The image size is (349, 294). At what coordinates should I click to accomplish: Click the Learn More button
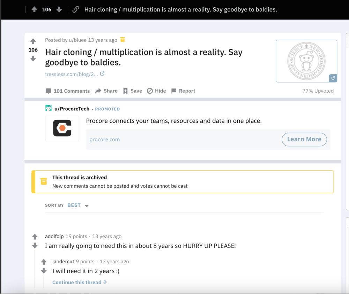(x=304, y=139)
